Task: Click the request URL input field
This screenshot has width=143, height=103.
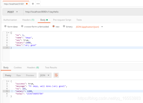Action: (83, 12)
